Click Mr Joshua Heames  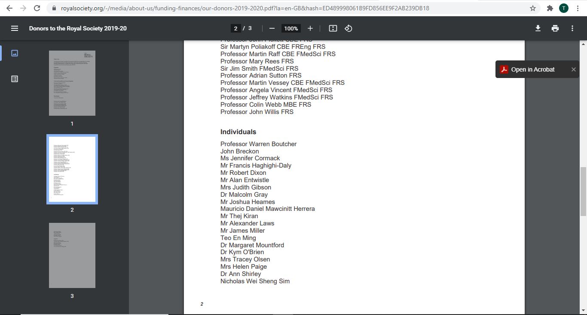[248, 202]
